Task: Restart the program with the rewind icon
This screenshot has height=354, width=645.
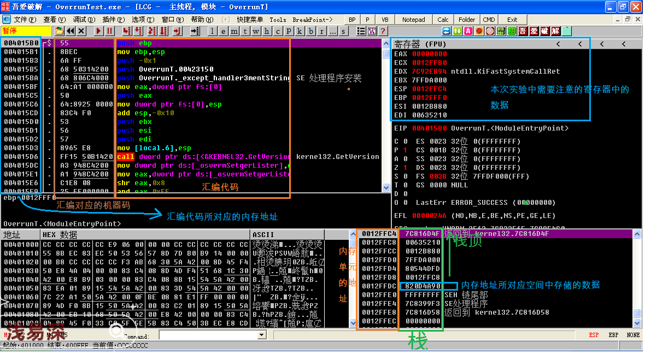Action: tap(71, 31)
